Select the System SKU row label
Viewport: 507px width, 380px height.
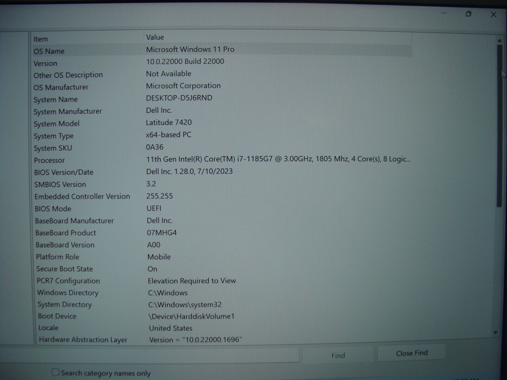click(x=53, y=148)
